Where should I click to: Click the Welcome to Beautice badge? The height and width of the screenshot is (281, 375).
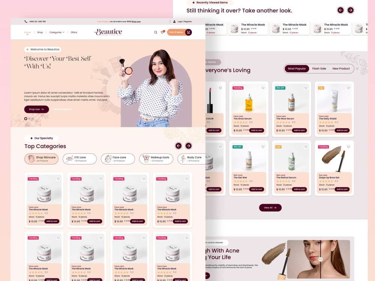[x=43, y=49]
